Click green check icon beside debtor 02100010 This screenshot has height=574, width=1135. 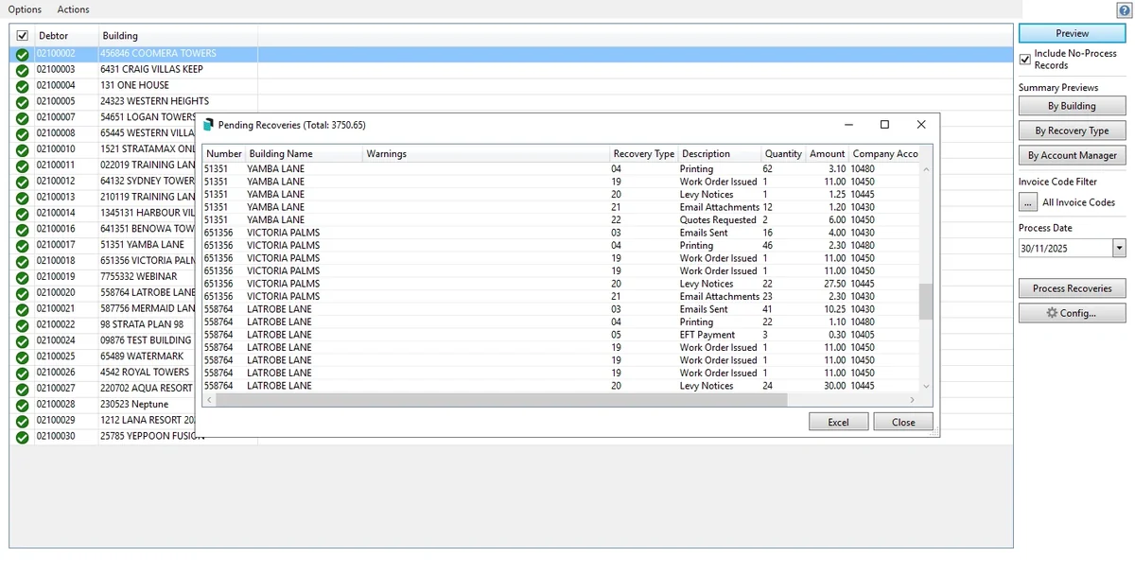(22, 149)
